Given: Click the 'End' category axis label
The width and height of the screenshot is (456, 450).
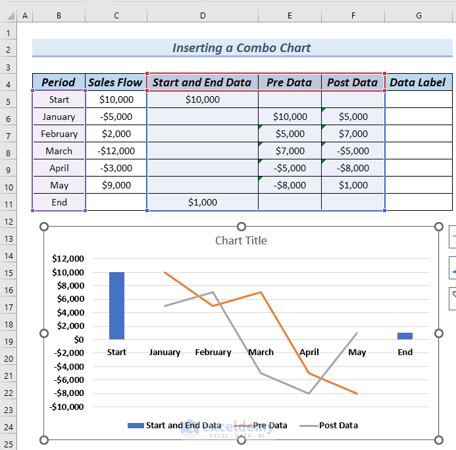Looking at the screenshot, I should coord(405,352).
